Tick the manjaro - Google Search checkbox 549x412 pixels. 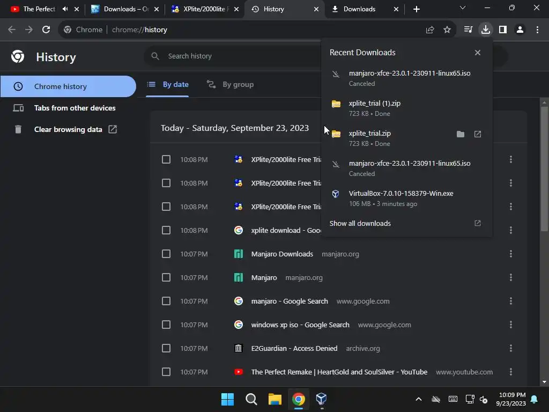[x=166, y=301]
